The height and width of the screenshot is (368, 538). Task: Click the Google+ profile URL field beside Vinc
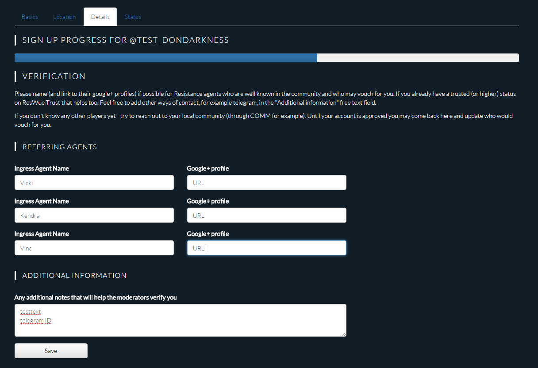(x=267, y=248)
